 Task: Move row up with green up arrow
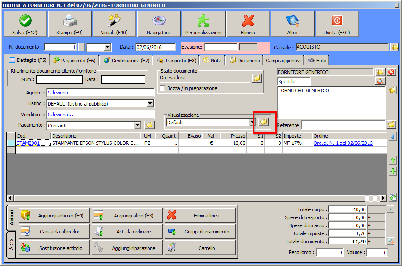(393, 161)
